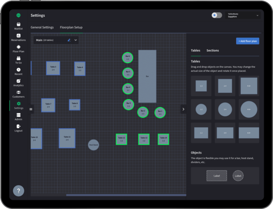Open Analytics in the sidebar
This screenshot has height=209, width=273.
(x=19, y=83)
